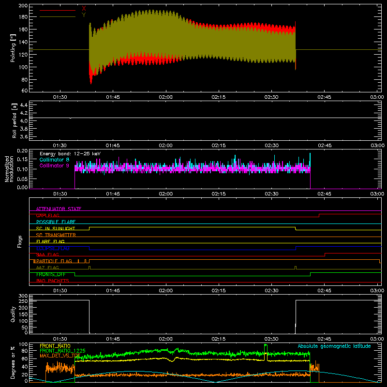Click the green FRONT_RATIO_1225 legend label
The width and height of the screenshot is (387, 387).
coord(62,351)
